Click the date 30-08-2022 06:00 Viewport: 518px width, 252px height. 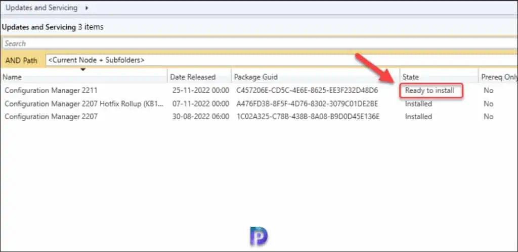[x=200, y=117]
